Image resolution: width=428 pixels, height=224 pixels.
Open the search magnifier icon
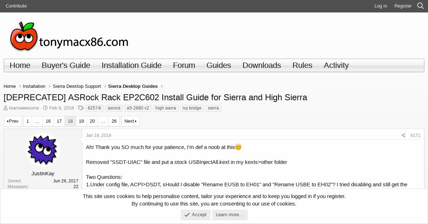[x=421, y=6]
